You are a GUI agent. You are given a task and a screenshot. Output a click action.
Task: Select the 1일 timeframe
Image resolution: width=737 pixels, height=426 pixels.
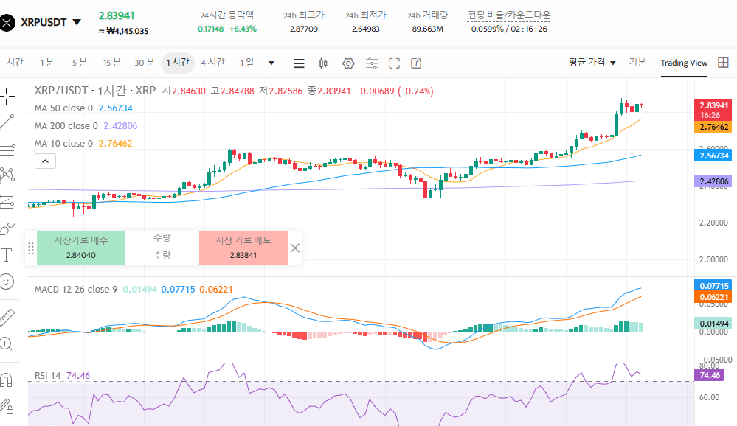[x=246, y=63]
